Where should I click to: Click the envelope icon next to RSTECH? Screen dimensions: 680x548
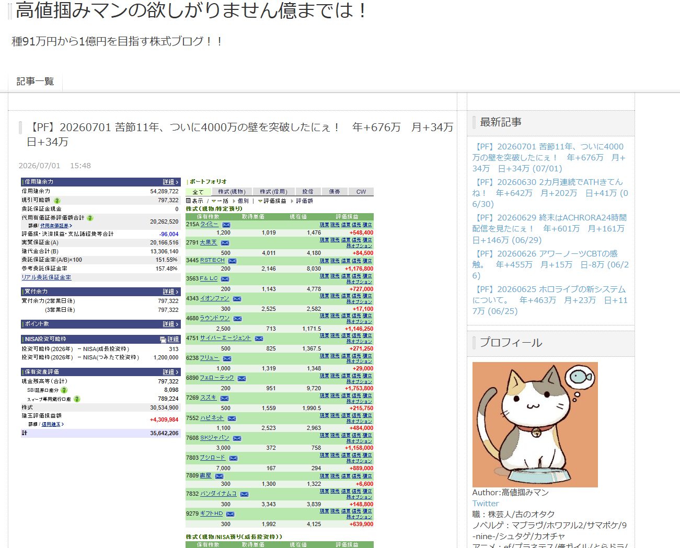coord(232,261)
